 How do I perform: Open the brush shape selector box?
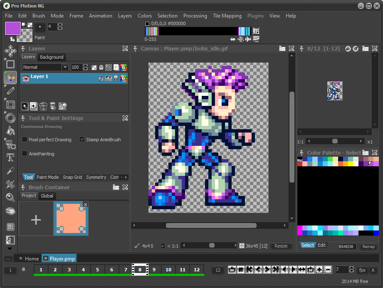tap(40, 27)
